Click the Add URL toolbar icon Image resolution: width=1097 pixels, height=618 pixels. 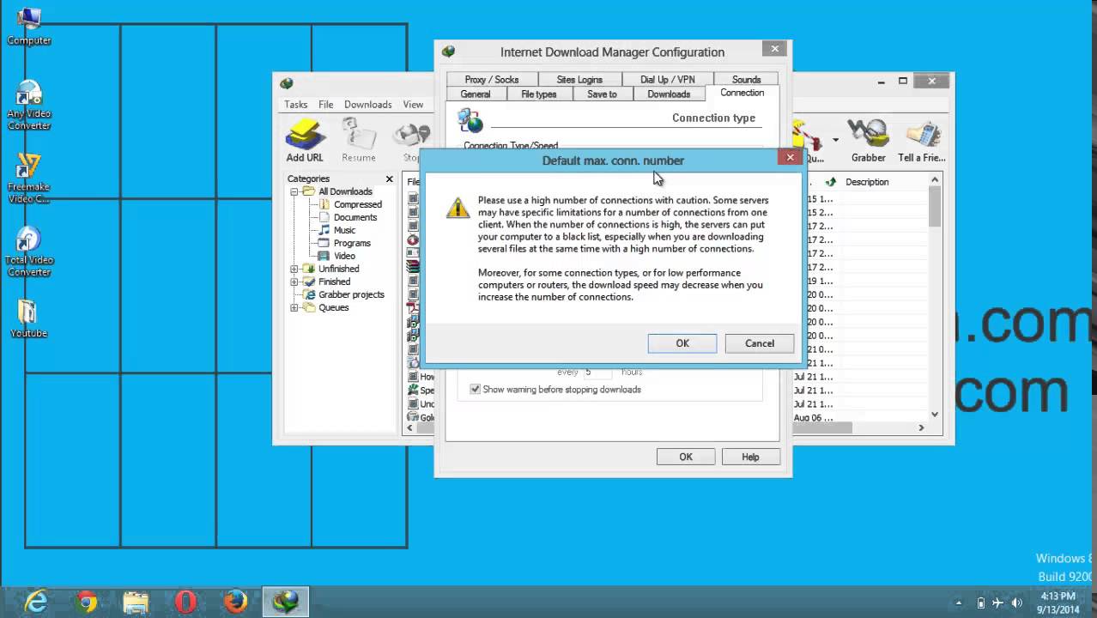pyautogui.click(x=305, y=141)
